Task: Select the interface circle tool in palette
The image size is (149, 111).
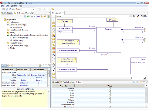Action: pos(53,32)
